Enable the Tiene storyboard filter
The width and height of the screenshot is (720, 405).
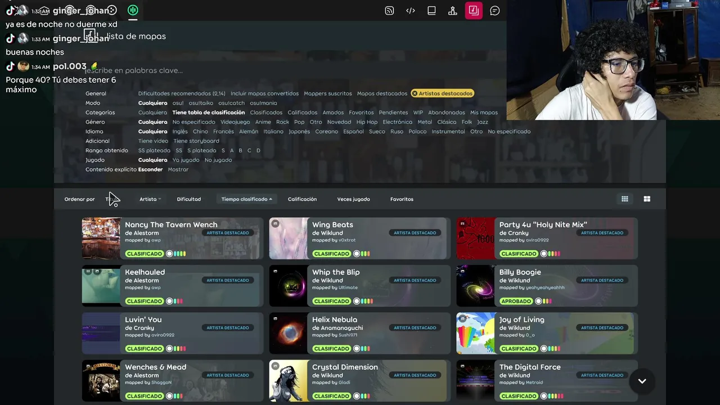pyautogui.click(x=196, y=141)
